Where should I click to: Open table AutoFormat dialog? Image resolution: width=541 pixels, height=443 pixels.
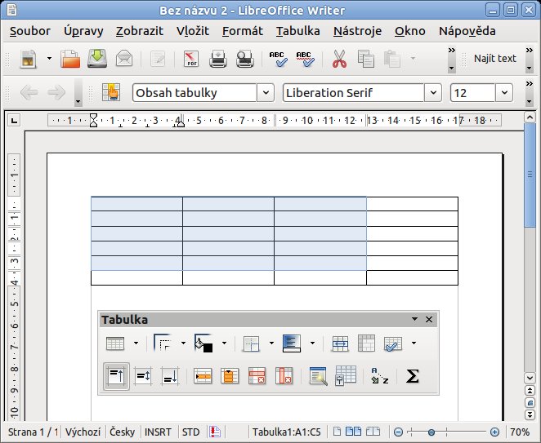point(318,376)
